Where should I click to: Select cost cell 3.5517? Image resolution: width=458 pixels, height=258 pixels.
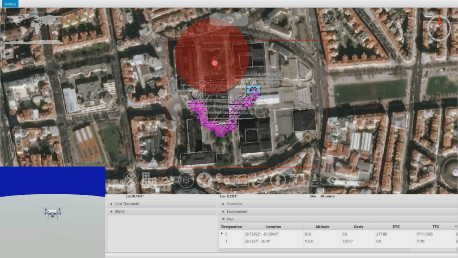358,241
